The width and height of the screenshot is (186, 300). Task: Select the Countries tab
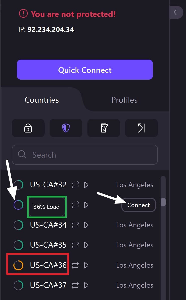42,100
